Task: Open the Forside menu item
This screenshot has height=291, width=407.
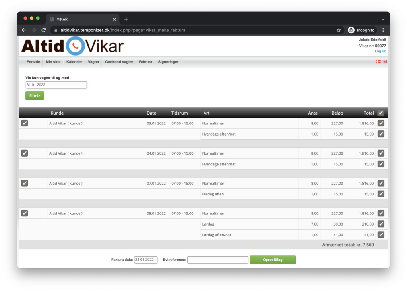Action: [33, 62]
